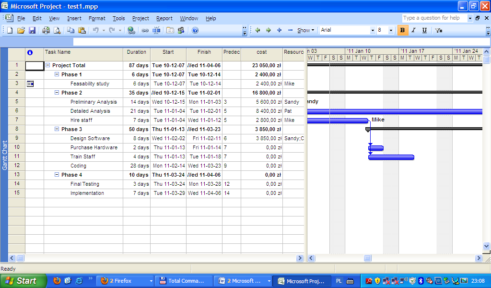Open Task Information dialog
491x288 pixels.
[170, 30]
